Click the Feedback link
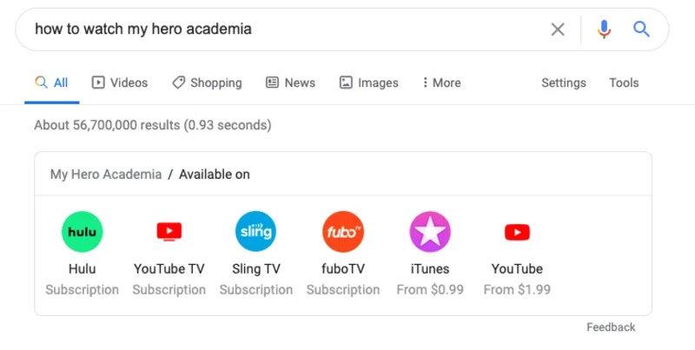The height and width of the screenshot is (350, 695). [x=611, y=327]
